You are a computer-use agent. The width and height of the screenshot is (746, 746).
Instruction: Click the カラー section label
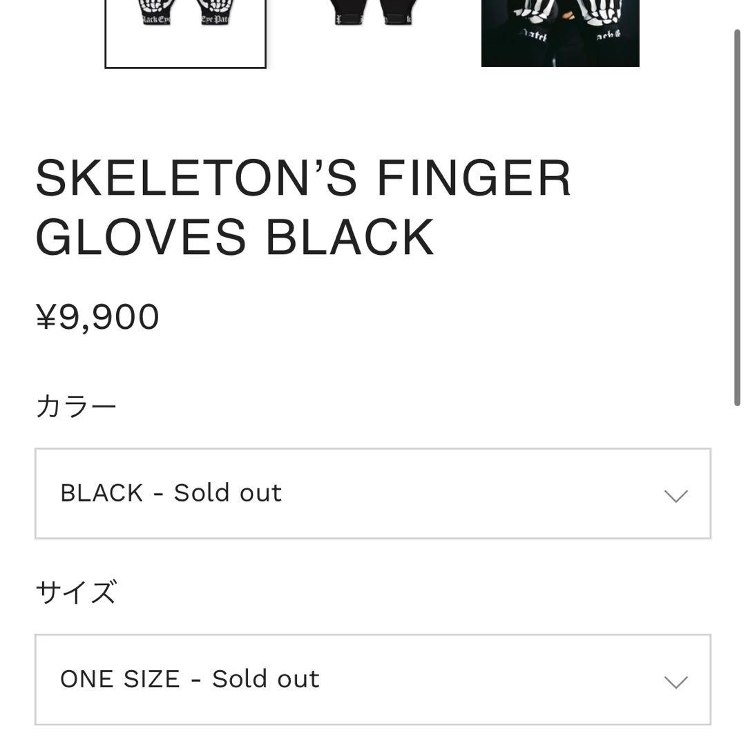point(76,405)
